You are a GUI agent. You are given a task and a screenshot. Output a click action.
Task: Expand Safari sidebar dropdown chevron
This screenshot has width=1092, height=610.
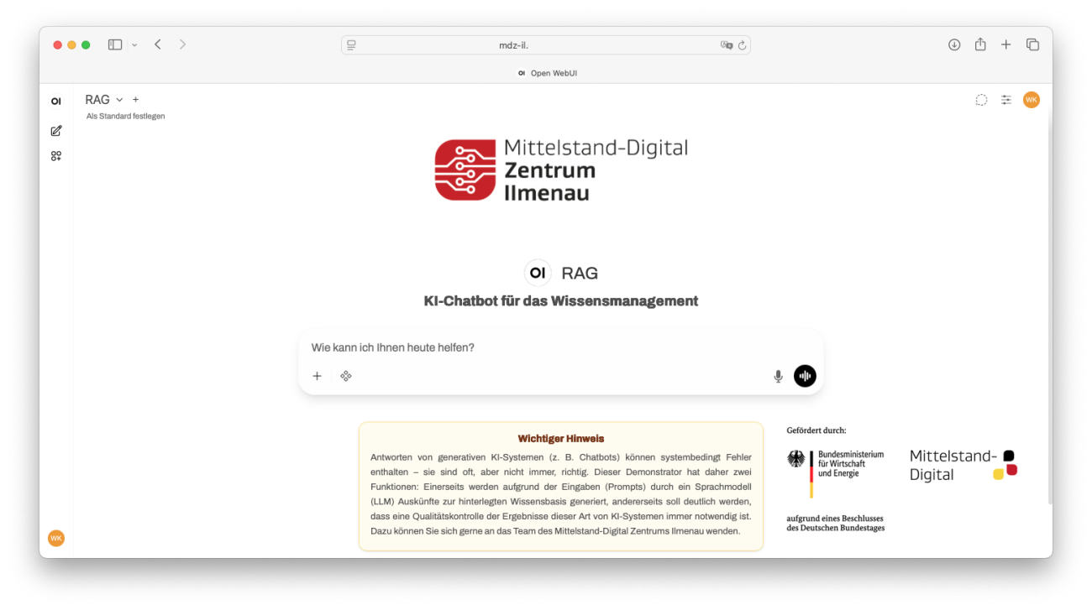(x=134, y=44)
